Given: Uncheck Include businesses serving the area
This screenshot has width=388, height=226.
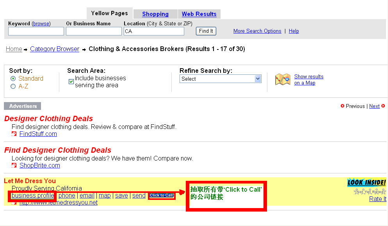Looking at the screenshot, I should [x=71, y=81].
